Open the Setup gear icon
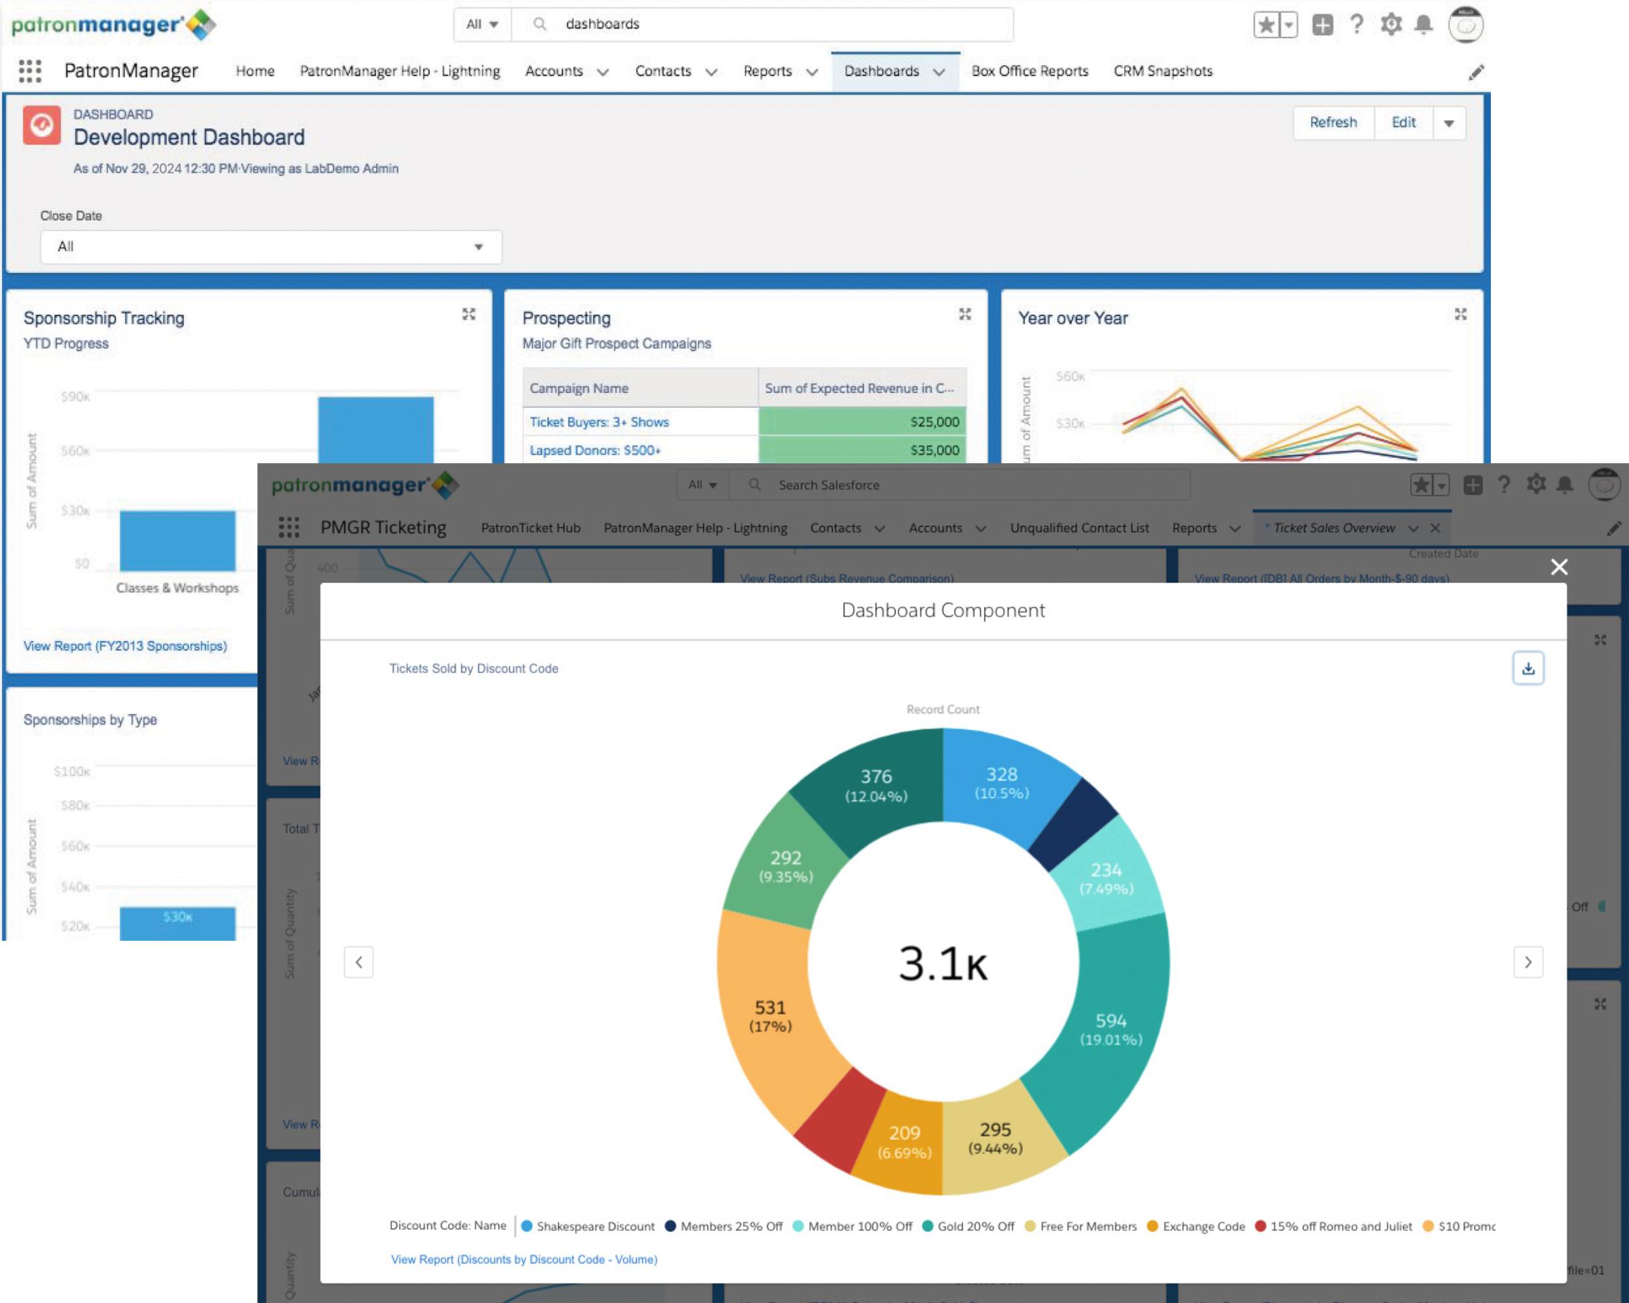The width and height of the screenshot is (1629, 1303). (x=1391, y=24)
